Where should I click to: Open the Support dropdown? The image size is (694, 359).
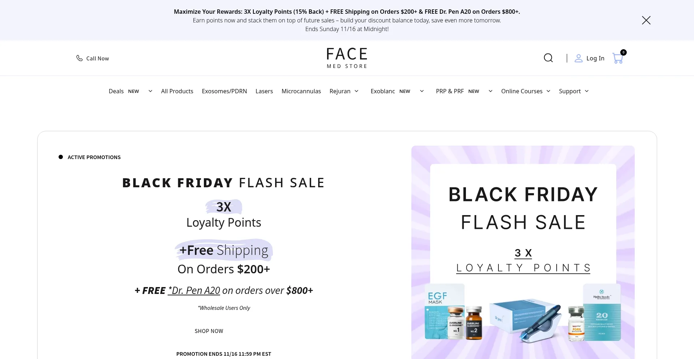[587, 91]
